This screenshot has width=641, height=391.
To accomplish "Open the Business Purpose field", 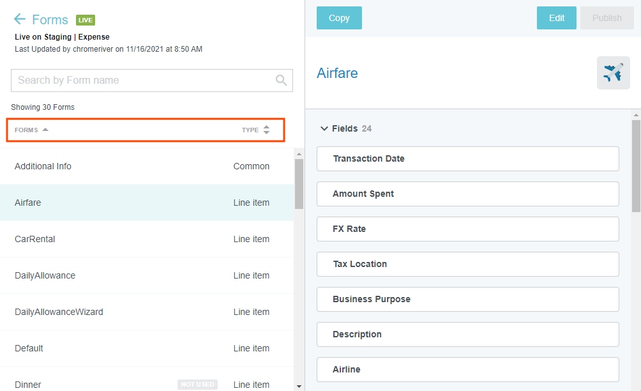I will (467, 299).
